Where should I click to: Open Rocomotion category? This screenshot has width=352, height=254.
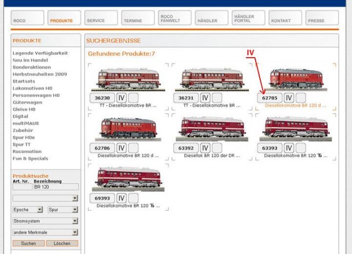pos(27,151)
